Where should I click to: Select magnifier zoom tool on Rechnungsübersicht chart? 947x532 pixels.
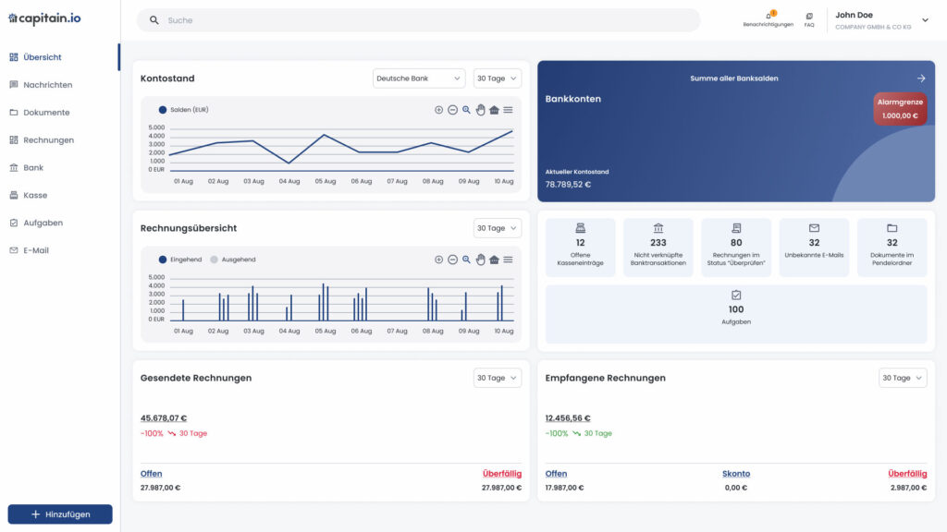pyautogui.click(x=466, y=260)
